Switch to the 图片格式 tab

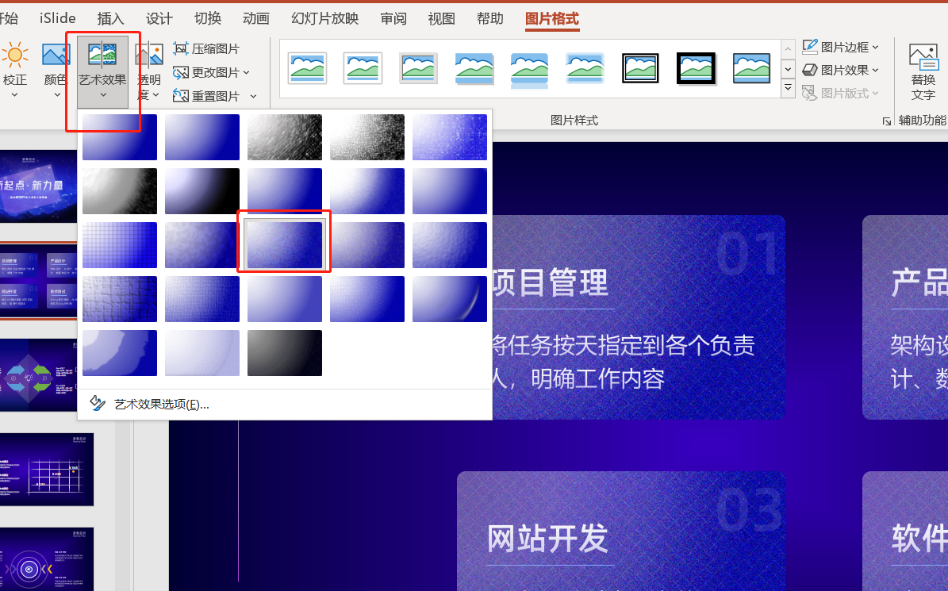coord(552,18)
